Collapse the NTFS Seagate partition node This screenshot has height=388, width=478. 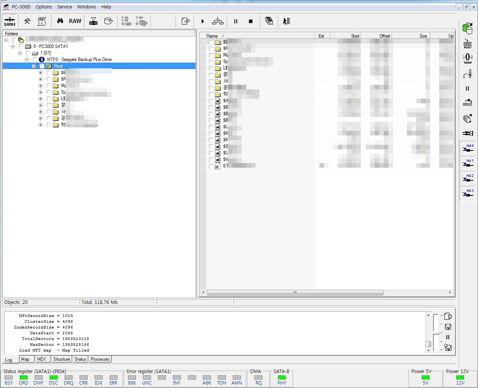pyautogui.click(x=27, y=59)
